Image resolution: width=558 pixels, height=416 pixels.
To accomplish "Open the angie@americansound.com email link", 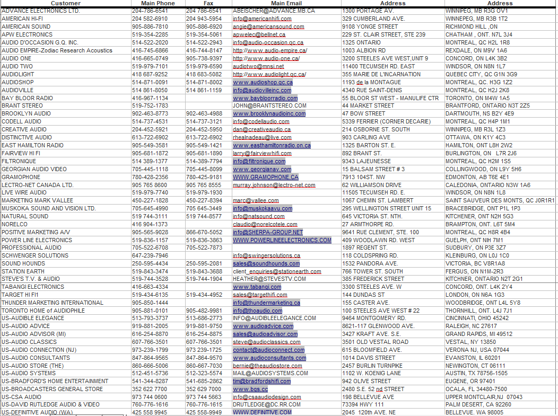I will point(269,26).
